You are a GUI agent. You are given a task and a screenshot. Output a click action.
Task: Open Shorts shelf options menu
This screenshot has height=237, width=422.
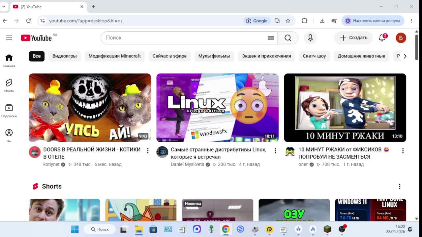tap(400, 186)
